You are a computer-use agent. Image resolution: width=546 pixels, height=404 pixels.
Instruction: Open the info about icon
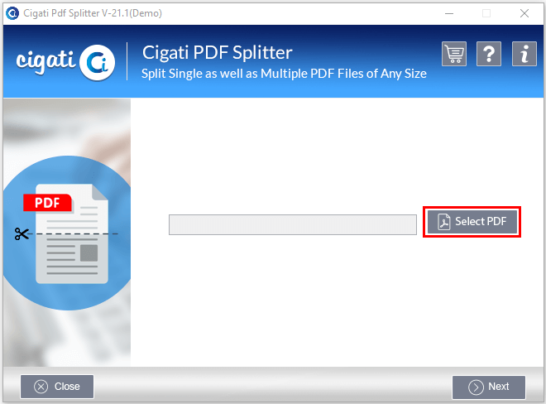(524, 54)
